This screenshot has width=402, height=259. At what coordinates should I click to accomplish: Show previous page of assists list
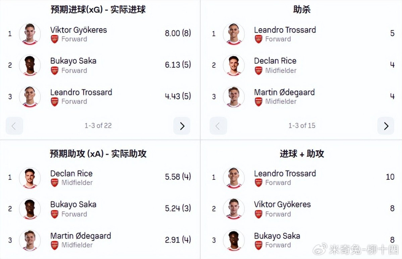[x=218, y=126]
